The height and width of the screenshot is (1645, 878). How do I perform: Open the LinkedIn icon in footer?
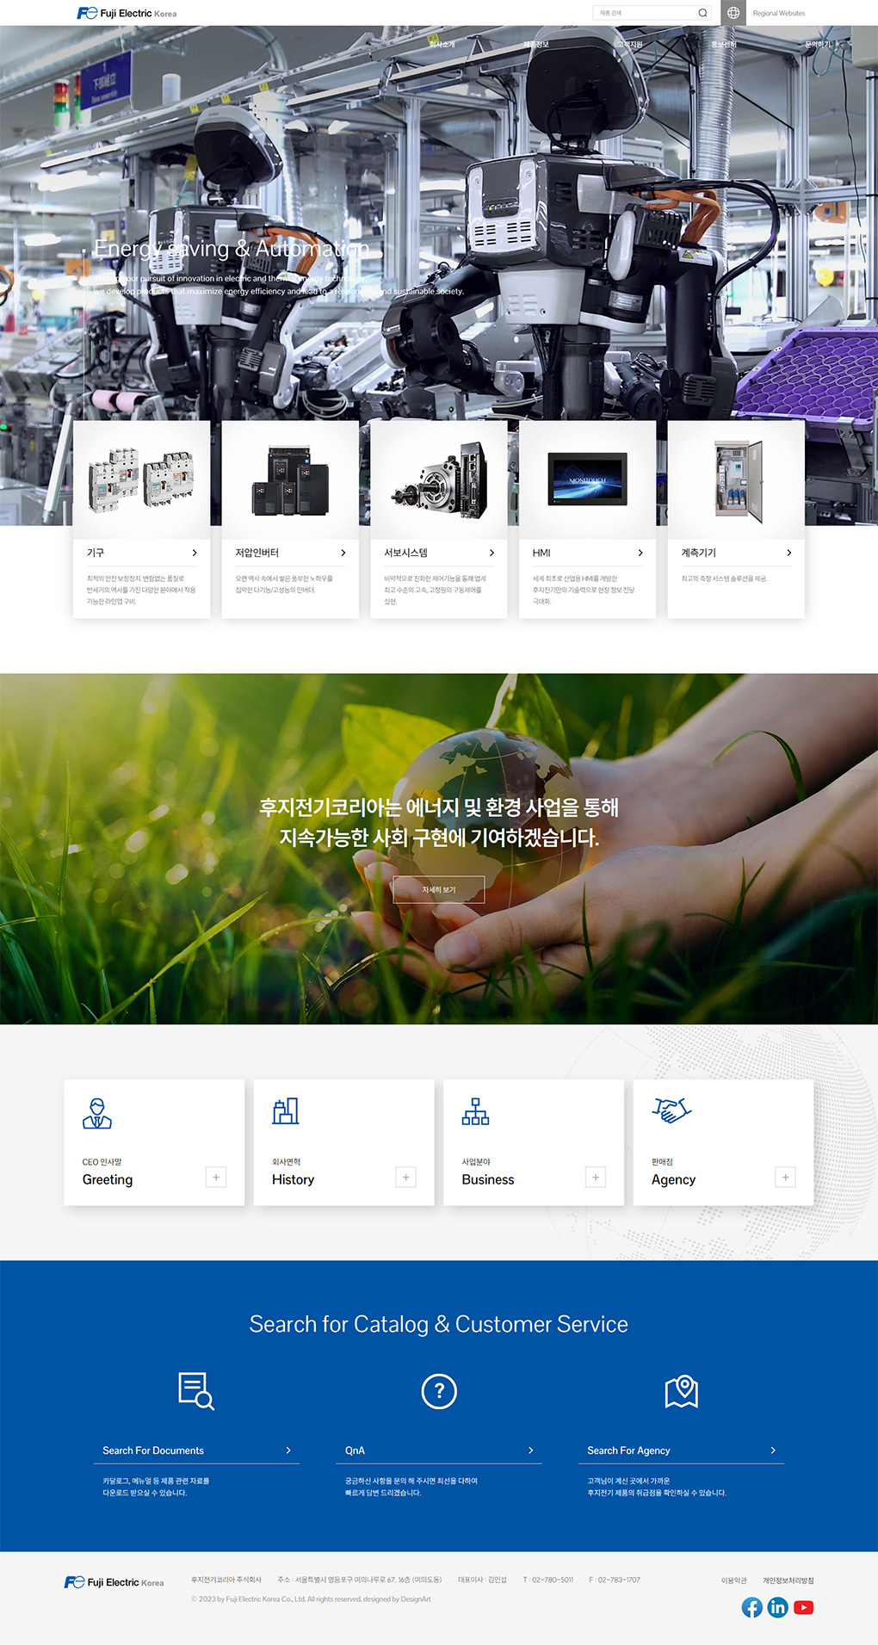(777, 1607)
